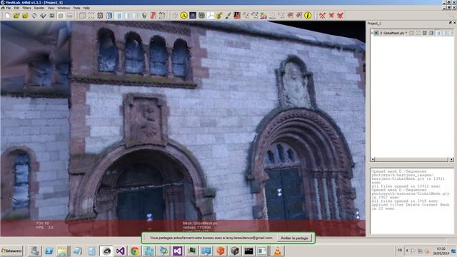Click the red back-face culling toolbar icon
This screenshot has height=257, width=457.
click(x=153, y=16)
